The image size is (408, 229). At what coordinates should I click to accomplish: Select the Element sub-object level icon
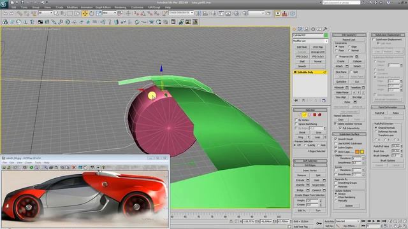point(320,114)
